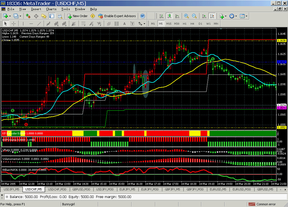This screenshot has height=207, width=288.
Task: Set timeframe to M15
Action: [169, 24]
